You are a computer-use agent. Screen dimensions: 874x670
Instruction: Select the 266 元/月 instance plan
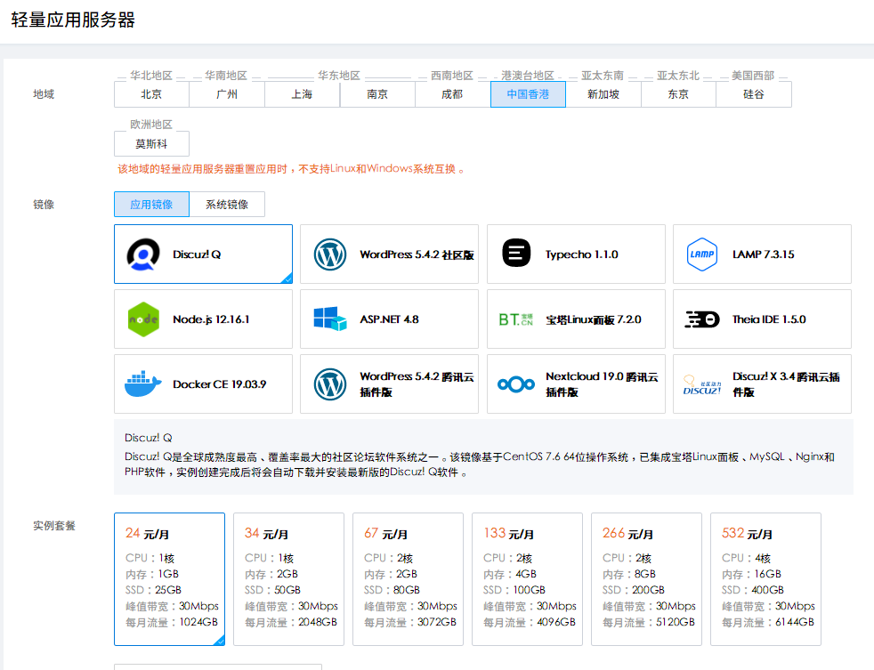(x=646, y=579)
